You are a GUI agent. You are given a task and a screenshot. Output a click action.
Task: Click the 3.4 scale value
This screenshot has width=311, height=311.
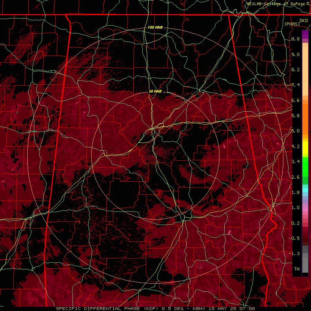click(x=295, y=162)
